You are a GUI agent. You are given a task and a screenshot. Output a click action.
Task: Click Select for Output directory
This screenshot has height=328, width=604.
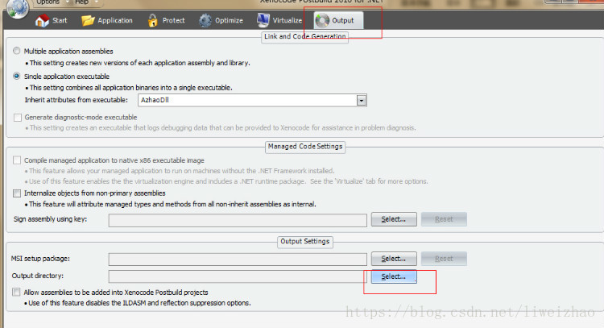(x=394, y=276)
